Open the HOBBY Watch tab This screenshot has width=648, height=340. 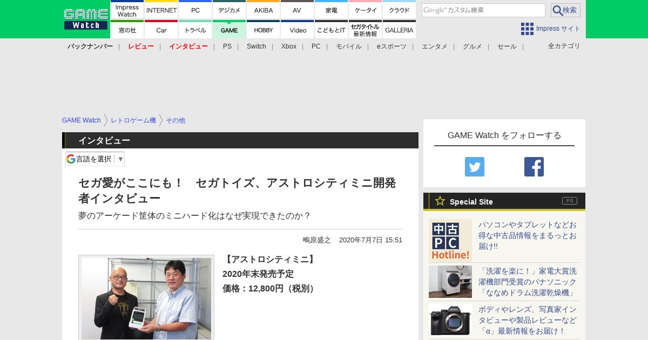click(x=263, y=29)
